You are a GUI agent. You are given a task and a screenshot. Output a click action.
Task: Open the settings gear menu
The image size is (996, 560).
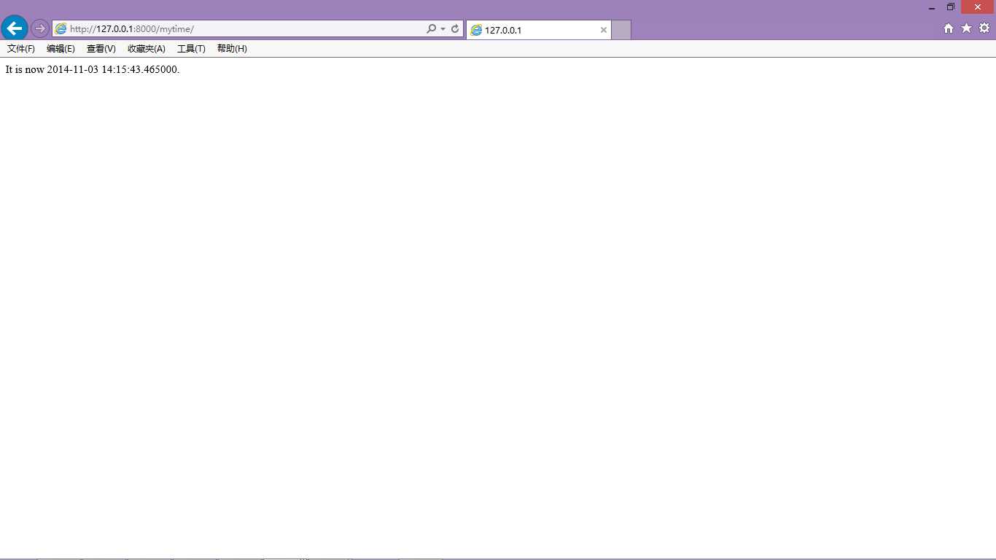[984, 28]
